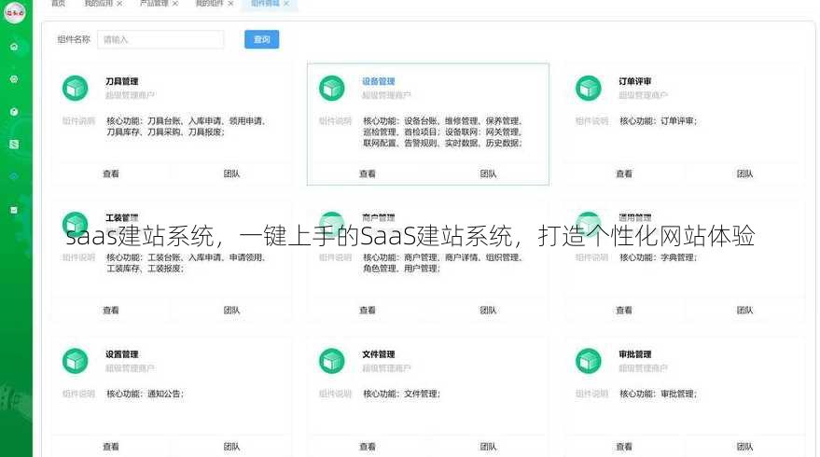The height and width of the screenshot is (457, 820).
Task: Click the 设置管理 card cube icon
Action: tap(76, 361)
